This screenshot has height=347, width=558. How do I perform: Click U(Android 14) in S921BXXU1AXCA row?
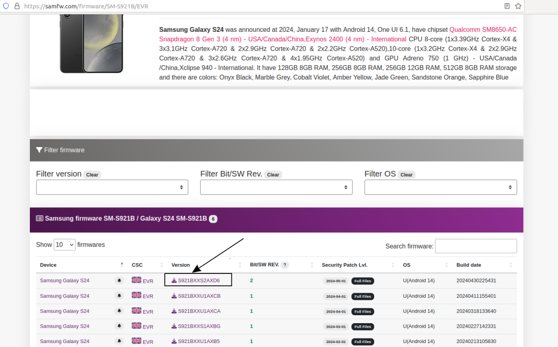coord(419,311)
